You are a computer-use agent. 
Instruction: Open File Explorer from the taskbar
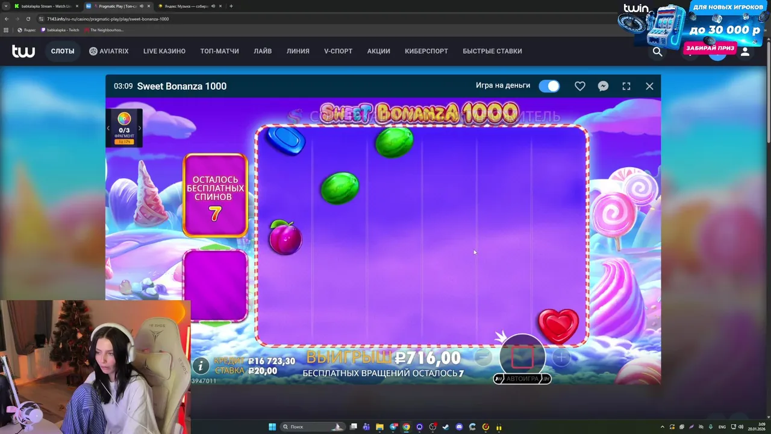point(380,427)
